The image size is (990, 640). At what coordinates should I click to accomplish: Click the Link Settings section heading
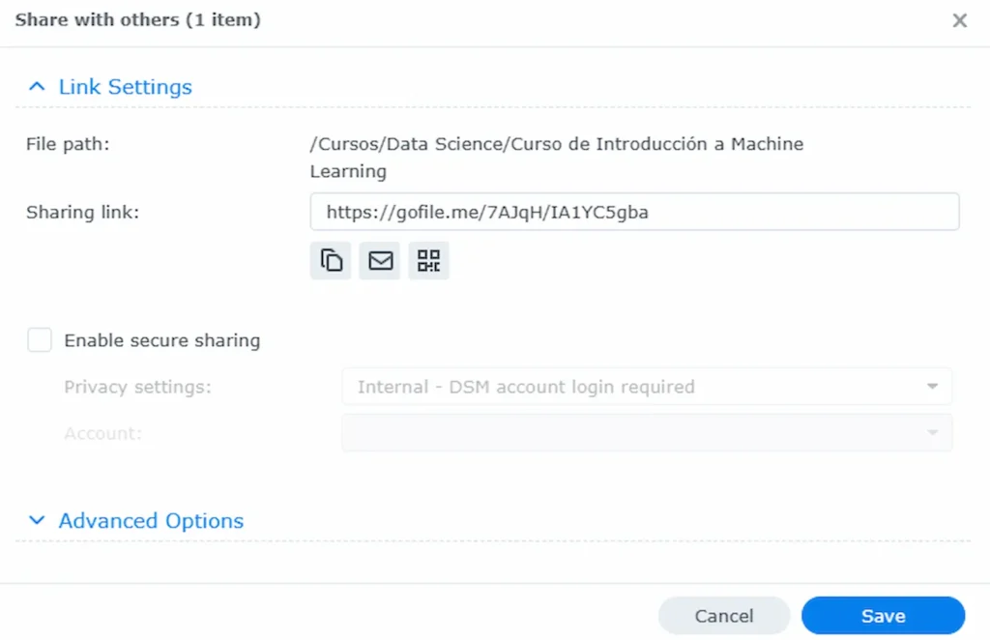pos(125,87)
